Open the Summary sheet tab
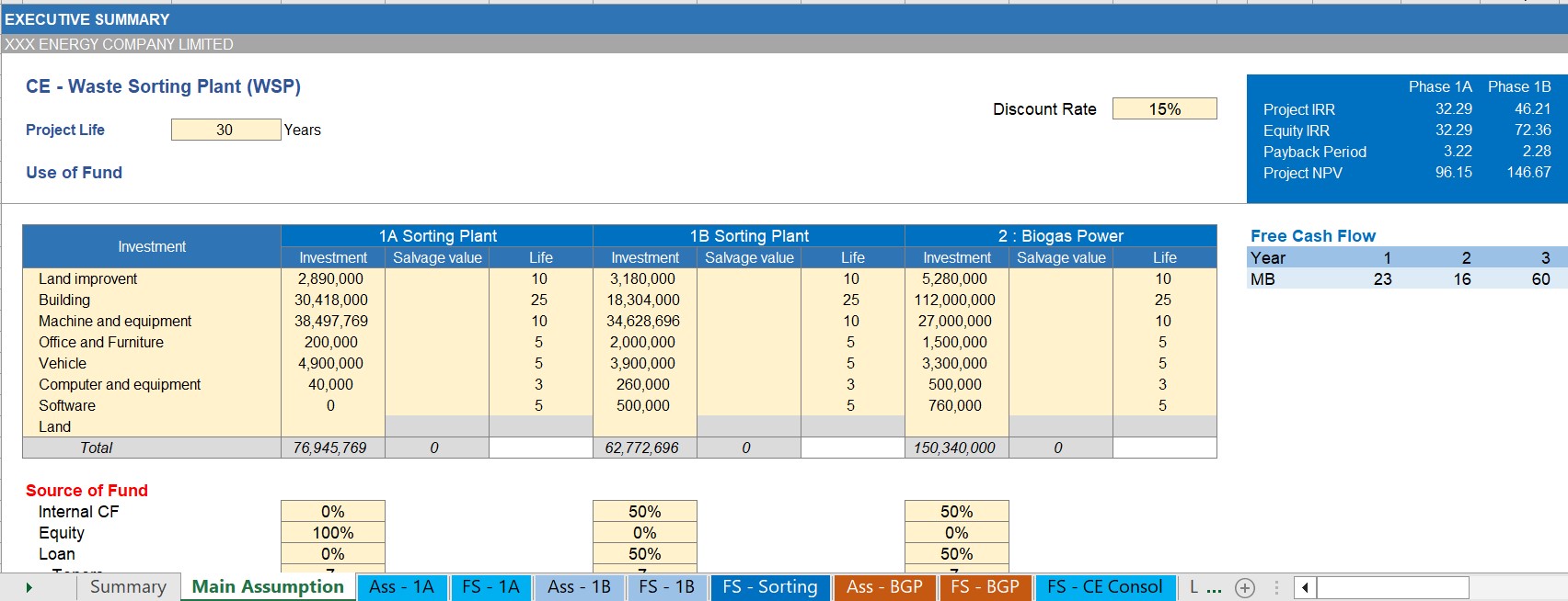The height and width of the screenshot is (601, 1568). 128,587
